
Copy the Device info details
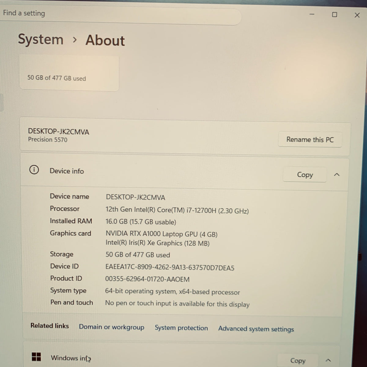(x=305, y=175)
